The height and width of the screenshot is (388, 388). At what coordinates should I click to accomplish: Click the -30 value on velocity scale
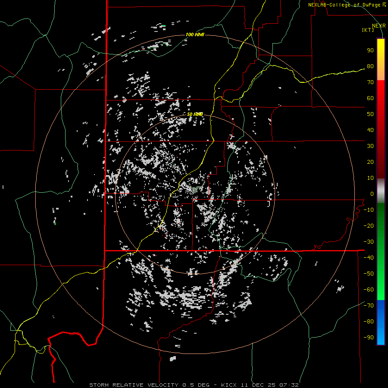click(x=369, y=242)
